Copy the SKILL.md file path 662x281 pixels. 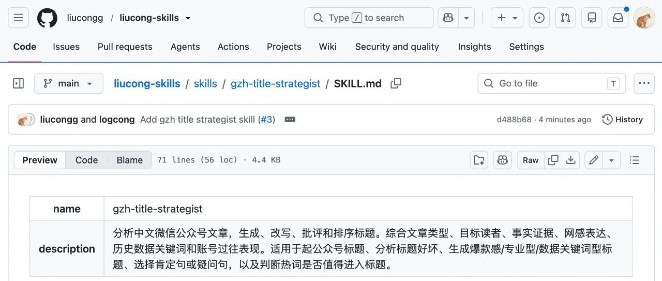396,83
